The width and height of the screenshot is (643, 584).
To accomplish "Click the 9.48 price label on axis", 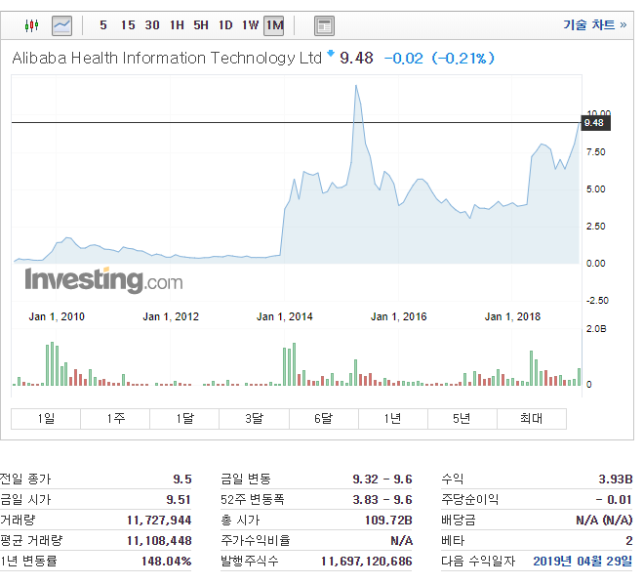I will 595,123.
